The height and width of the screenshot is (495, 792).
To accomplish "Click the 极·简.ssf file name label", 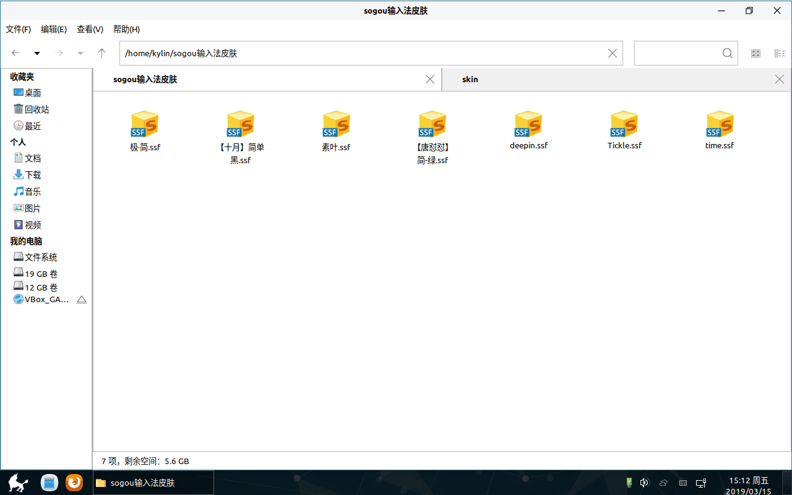I will coord(145,148).
